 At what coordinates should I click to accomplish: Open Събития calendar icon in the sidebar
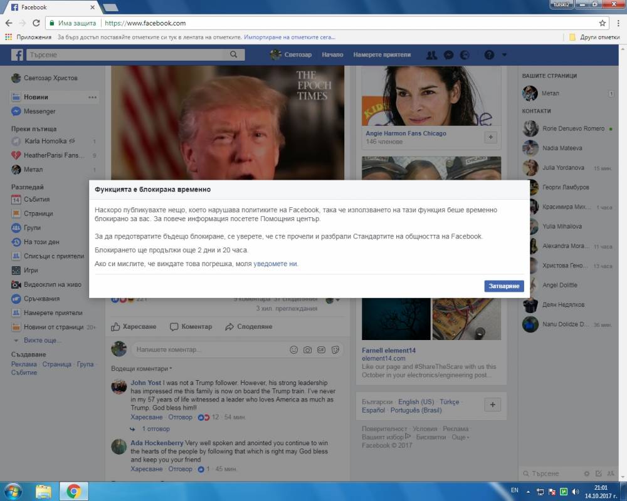point(16,199)
